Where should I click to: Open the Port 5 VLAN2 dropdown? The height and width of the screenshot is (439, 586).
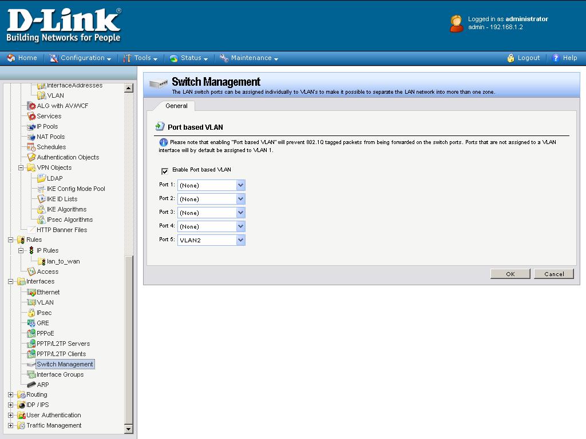point(240,240)
